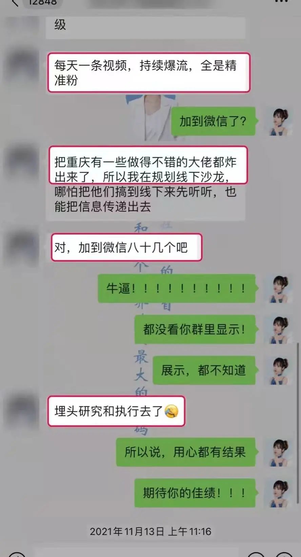The image size is (301, 557).
Task: Tap avatar beside 展示,都不知道 message
Action: 278,370
